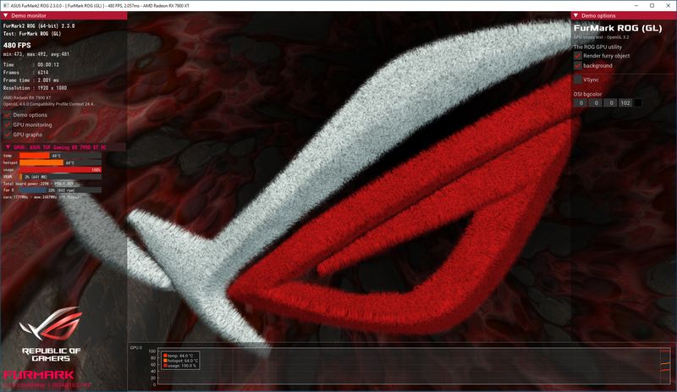The width and height of the screenshot is (677, 392).
Task: Click the Frame time 2.001 ms line
Action: tap(31, 80)
